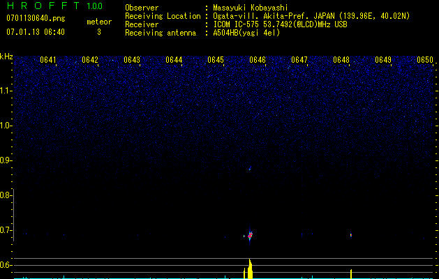Select the 0648 time marker

click(x=341, y=60)
